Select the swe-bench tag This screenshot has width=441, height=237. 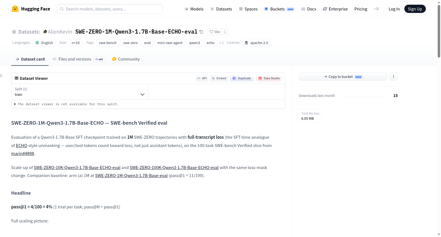[108, 43]
